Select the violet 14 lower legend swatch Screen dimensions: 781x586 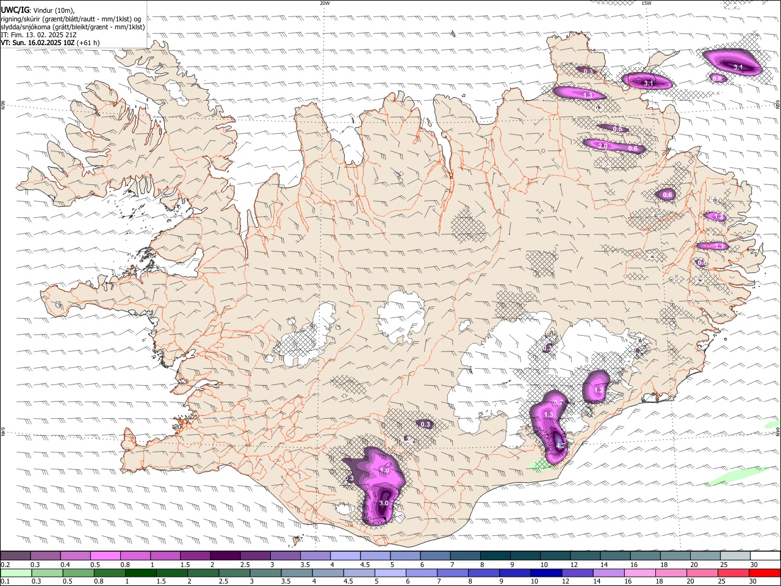click(x=608, y=573)
